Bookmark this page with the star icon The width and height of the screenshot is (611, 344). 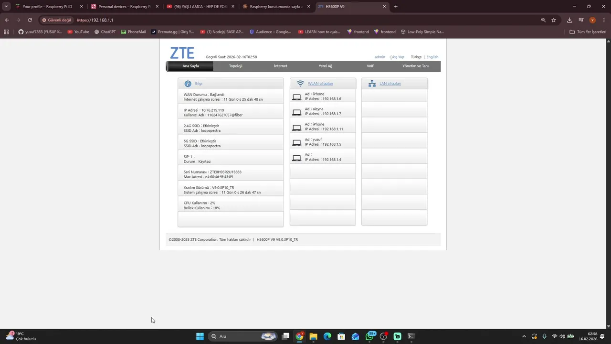554,20
